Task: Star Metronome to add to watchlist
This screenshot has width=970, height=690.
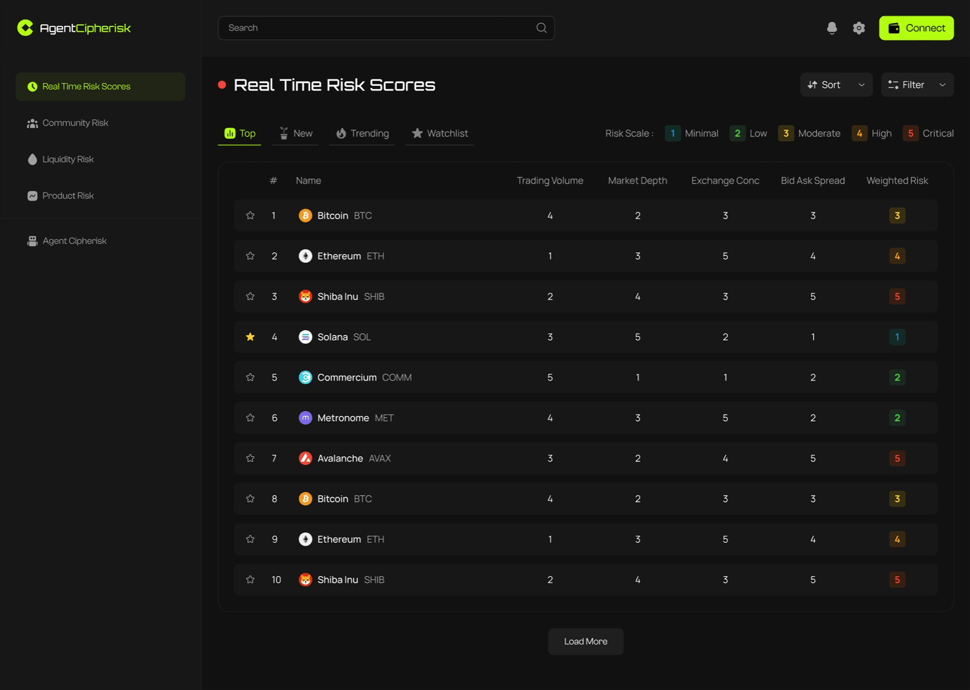Action: [x=250, y=418]
